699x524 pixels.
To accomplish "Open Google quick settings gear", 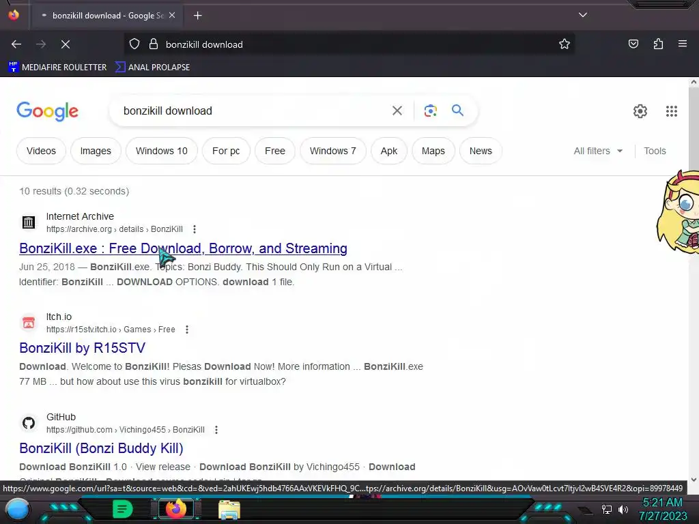I will pyautogui.click(x=640, y=111).
